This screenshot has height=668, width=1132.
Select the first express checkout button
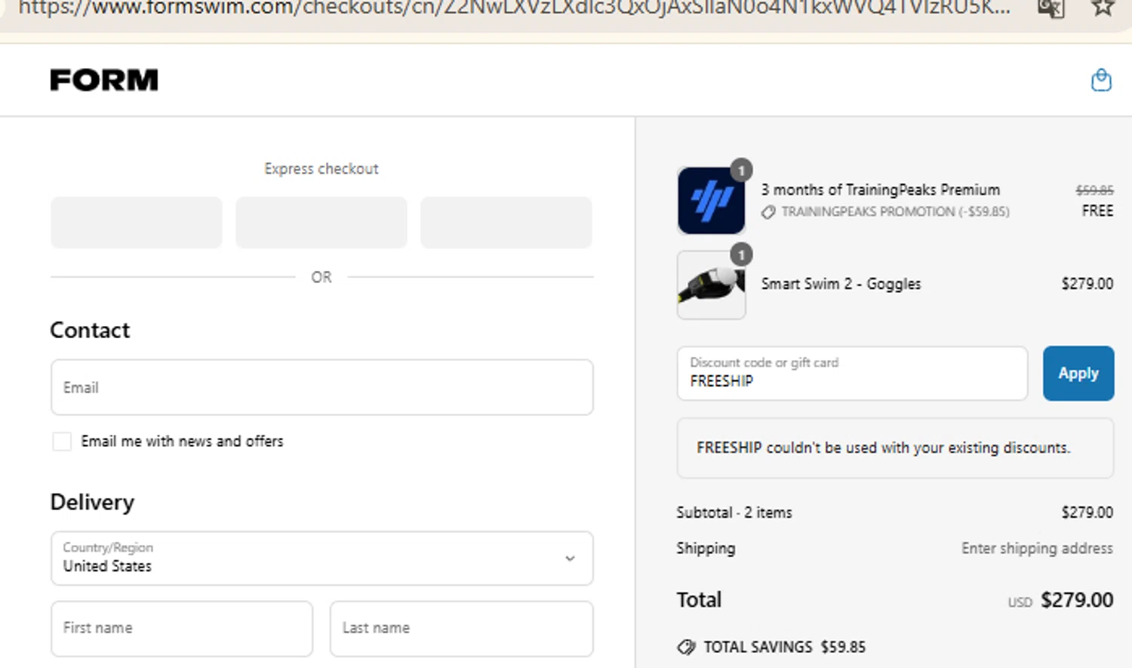tap(137, 223)
